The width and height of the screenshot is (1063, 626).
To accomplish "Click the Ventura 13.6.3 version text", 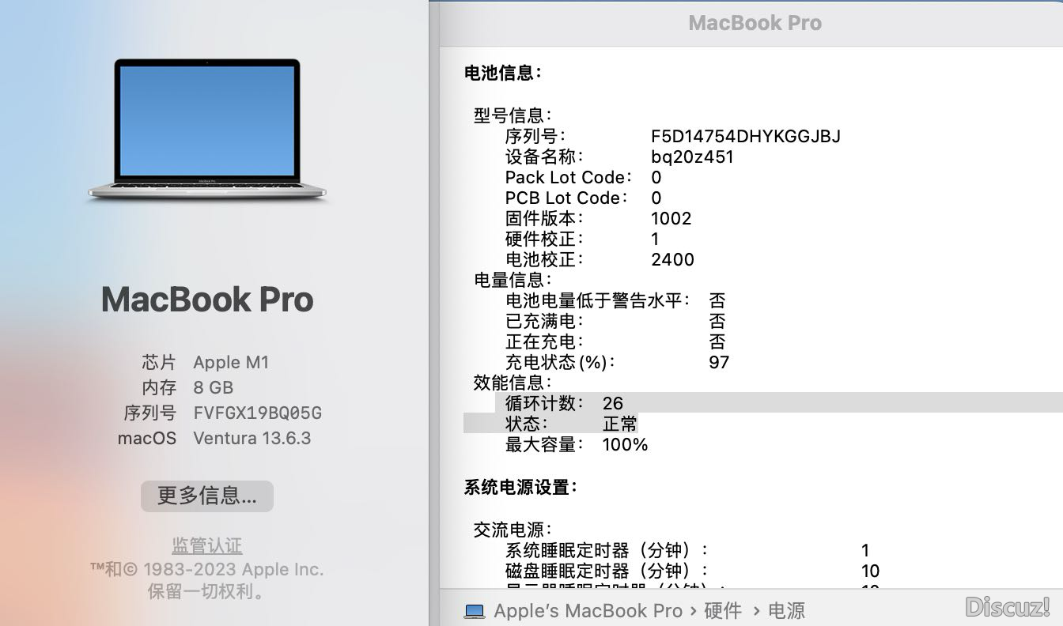I will tap(252, 438).
